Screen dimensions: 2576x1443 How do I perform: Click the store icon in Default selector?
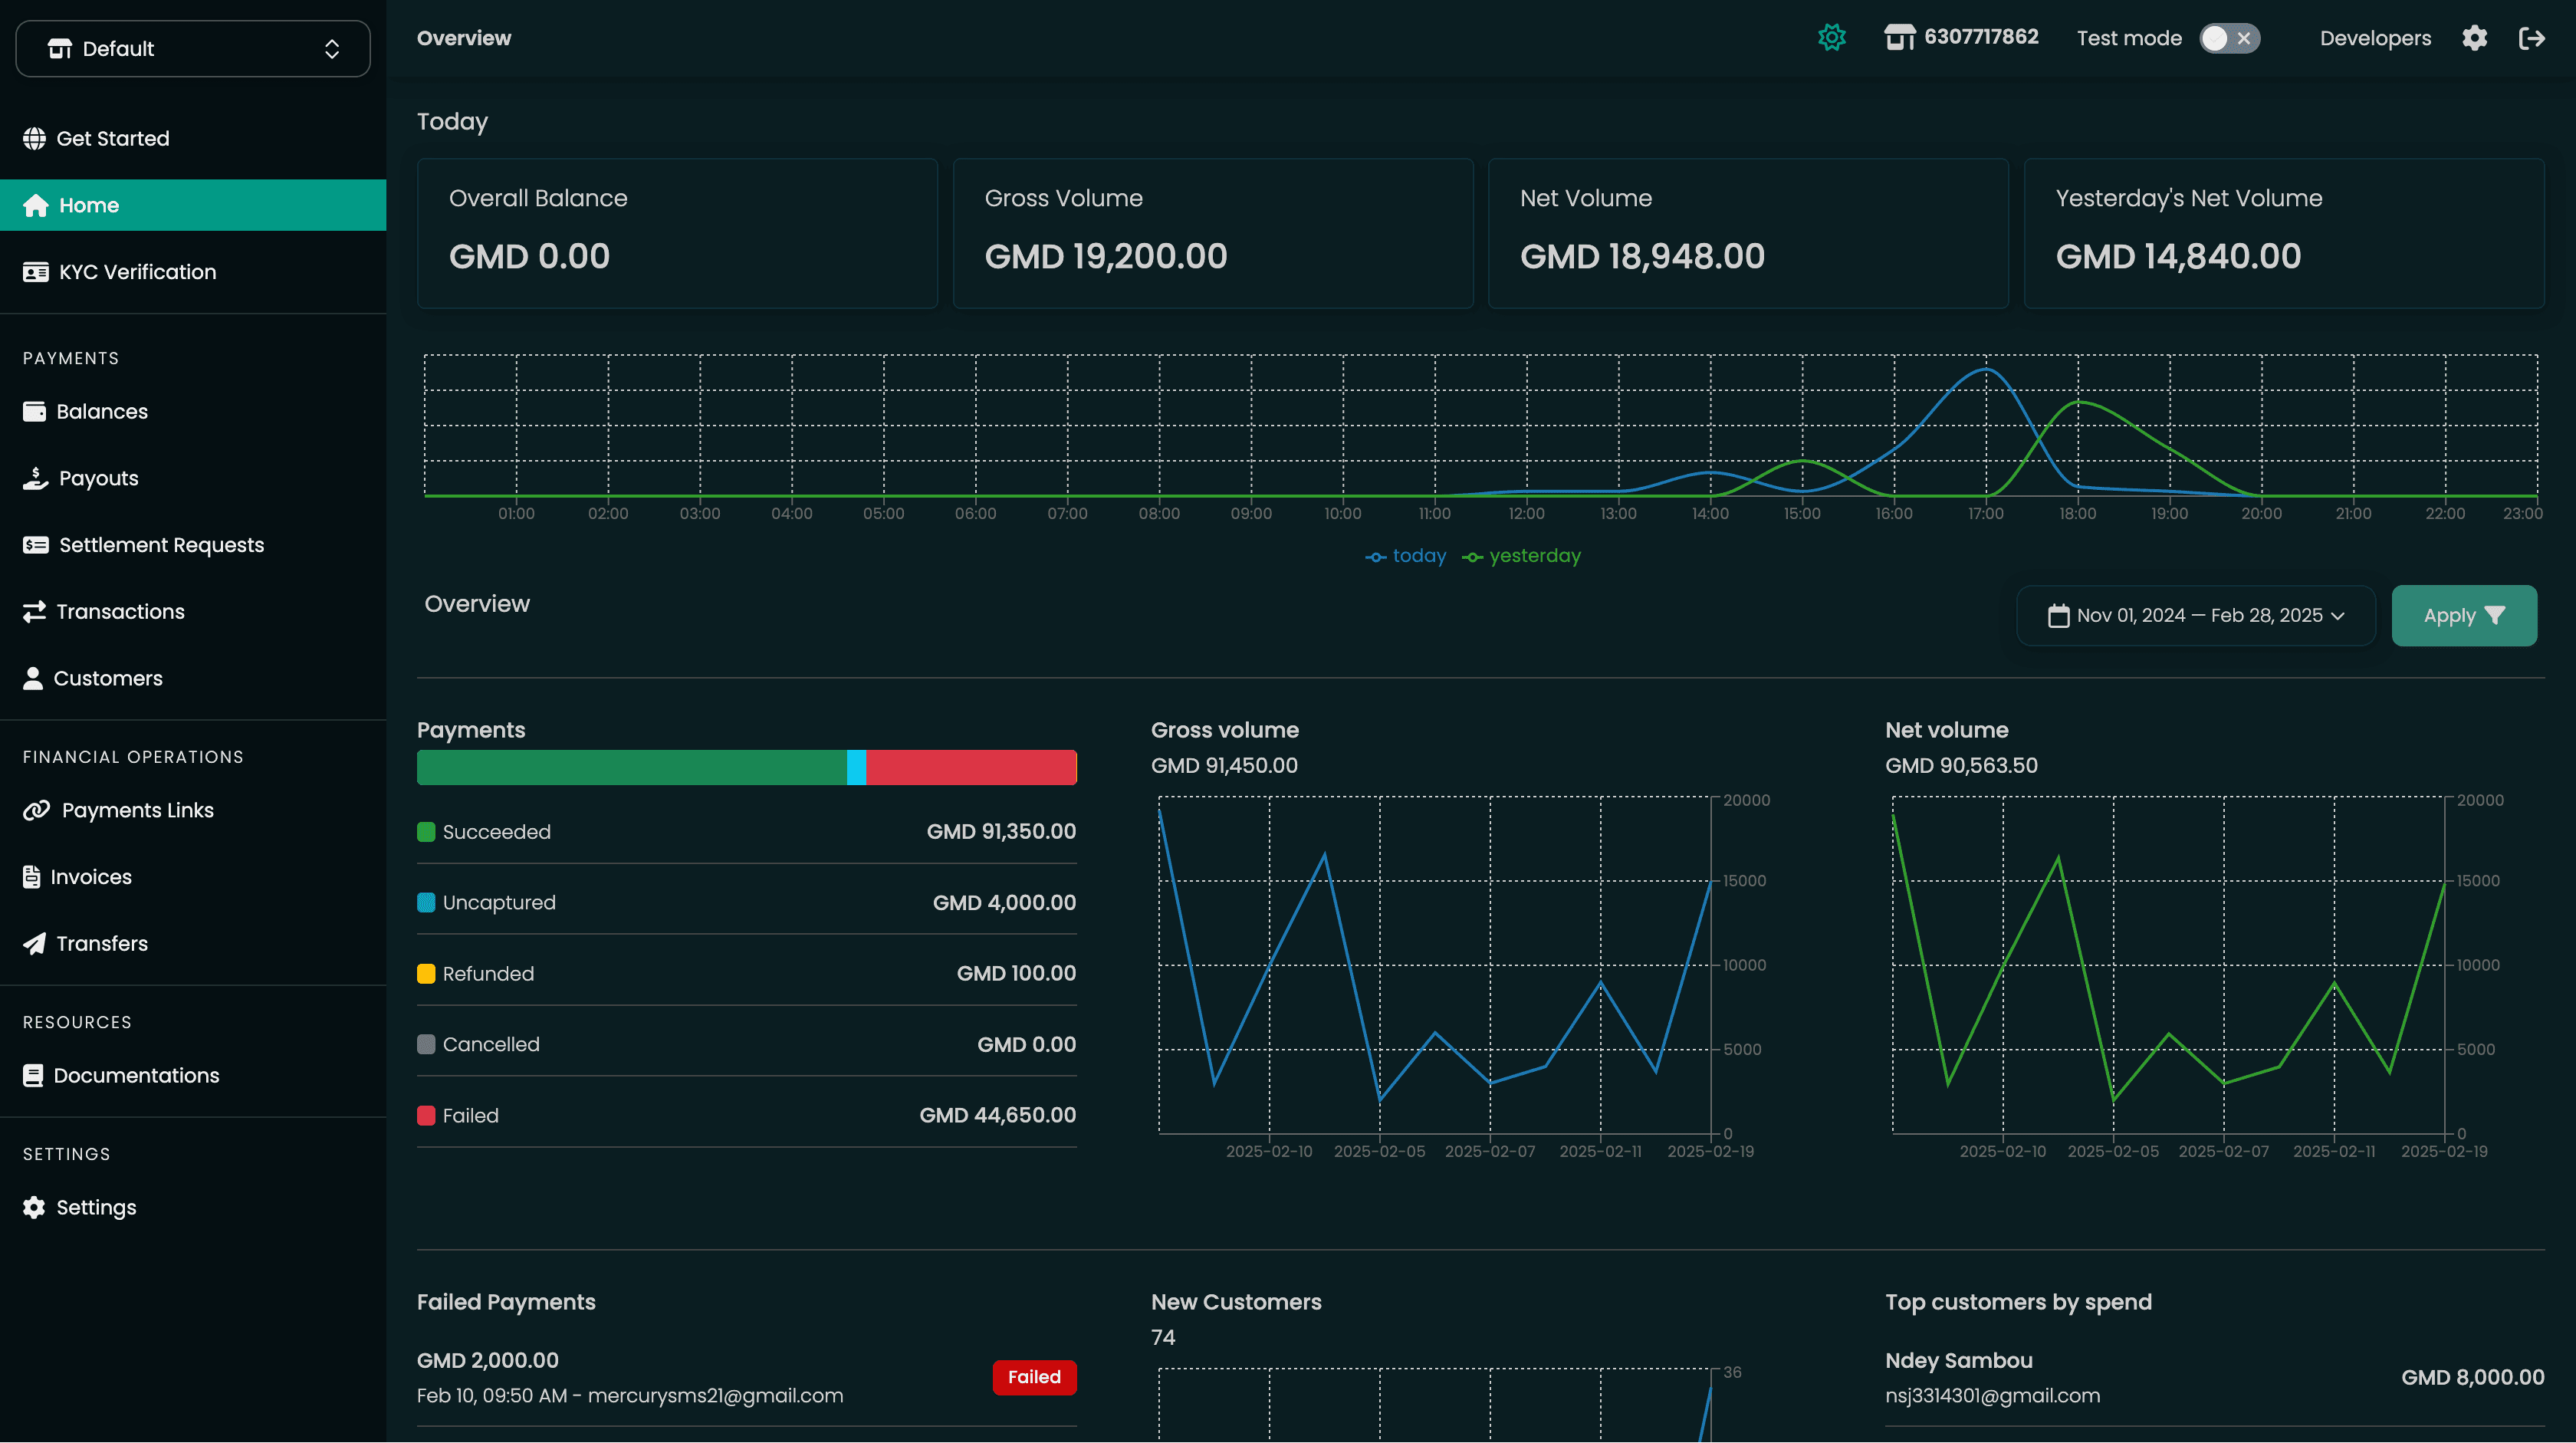point(60,48)
